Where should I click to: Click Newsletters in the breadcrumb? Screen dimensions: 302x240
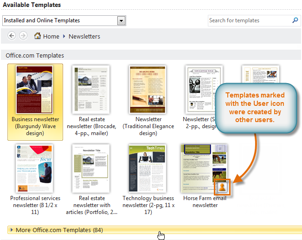tap(84, 36)
